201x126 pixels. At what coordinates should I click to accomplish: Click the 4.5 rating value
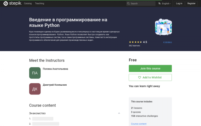pyautogui.click(x=145, y=42)
